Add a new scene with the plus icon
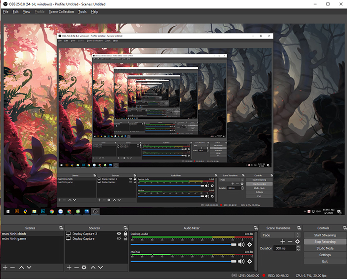 tap(5, 267)
